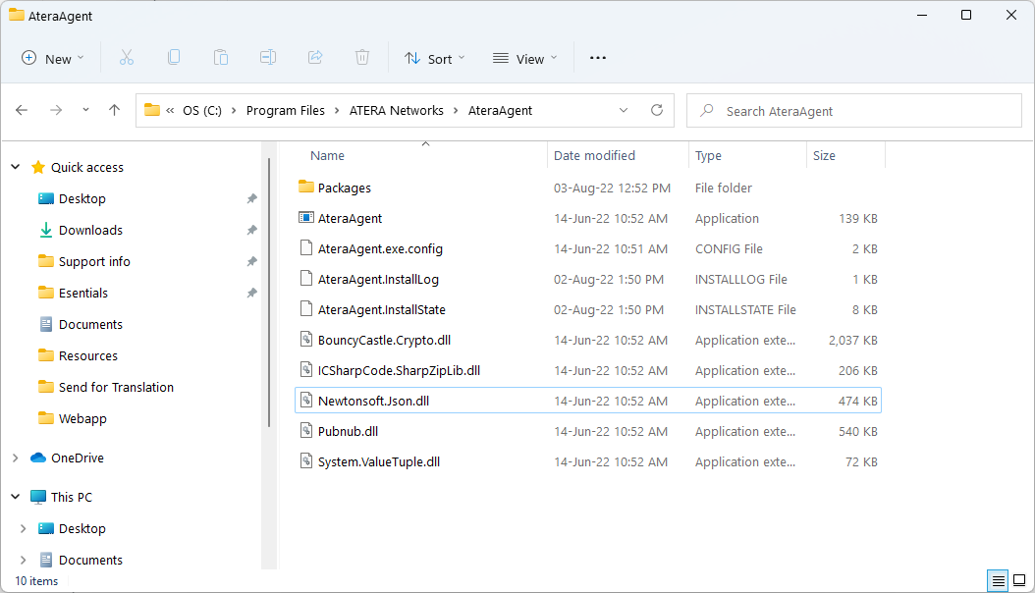Collapse the Quick access section
The width and height of the screenshot is (1035, 593).
tap(15, 167)
